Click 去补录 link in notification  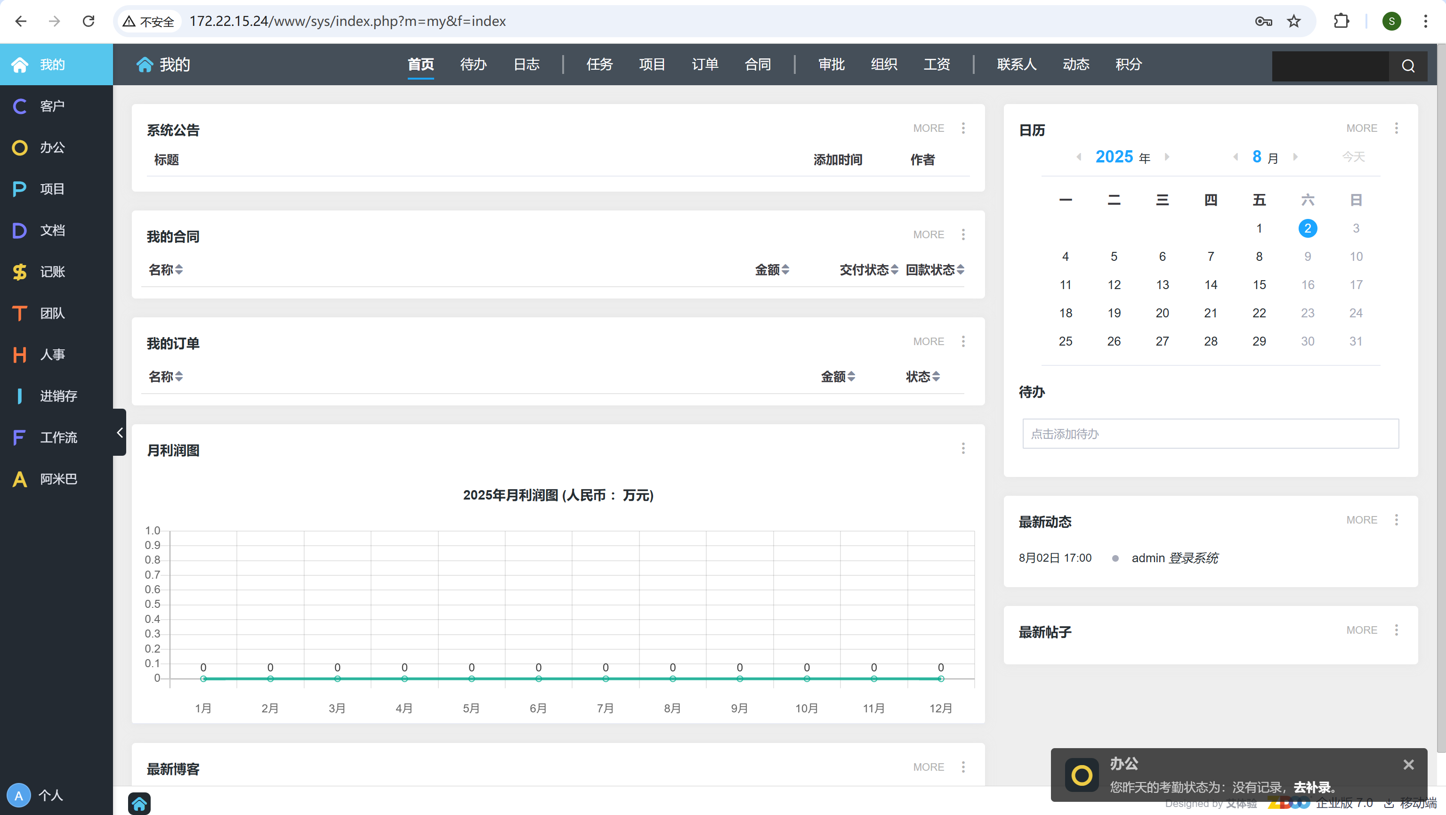coord(1312,787)
